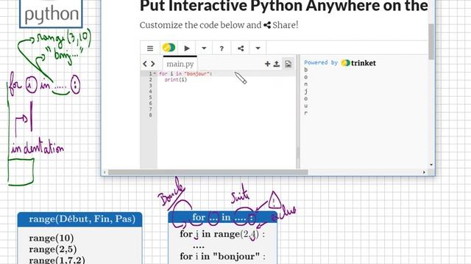Click the Share link in the subtitle
The width and height of the screenshot is (471, 264).
[281, 25]
